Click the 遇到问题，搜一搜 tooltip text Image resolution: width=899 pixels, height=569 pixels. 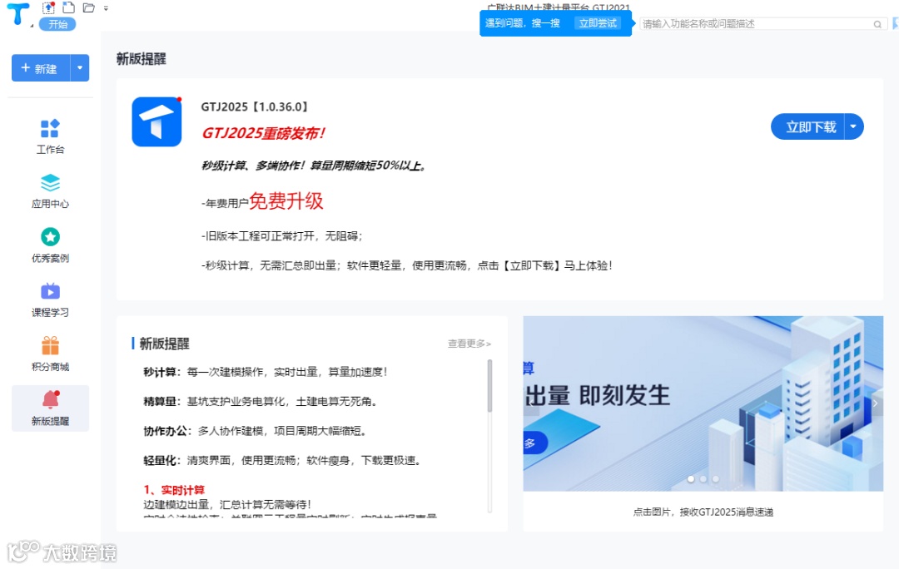click(x=522, y=23)
